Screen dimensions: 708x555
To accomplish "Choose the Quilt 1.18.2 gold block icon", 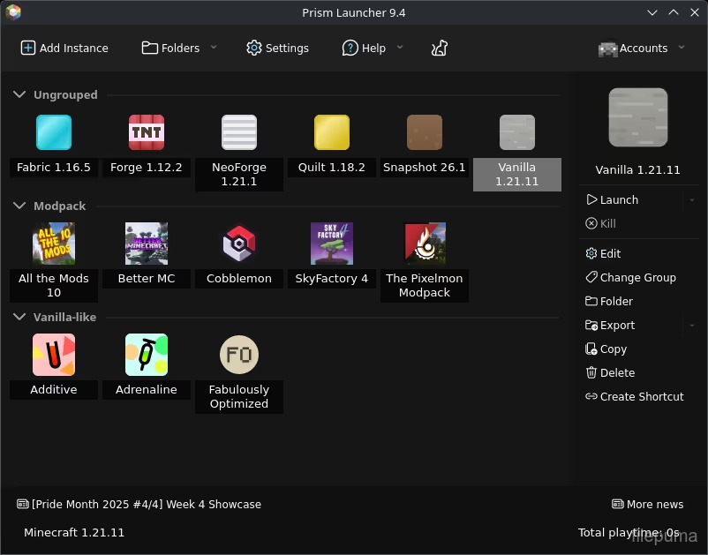I will (x=332, y=132).
